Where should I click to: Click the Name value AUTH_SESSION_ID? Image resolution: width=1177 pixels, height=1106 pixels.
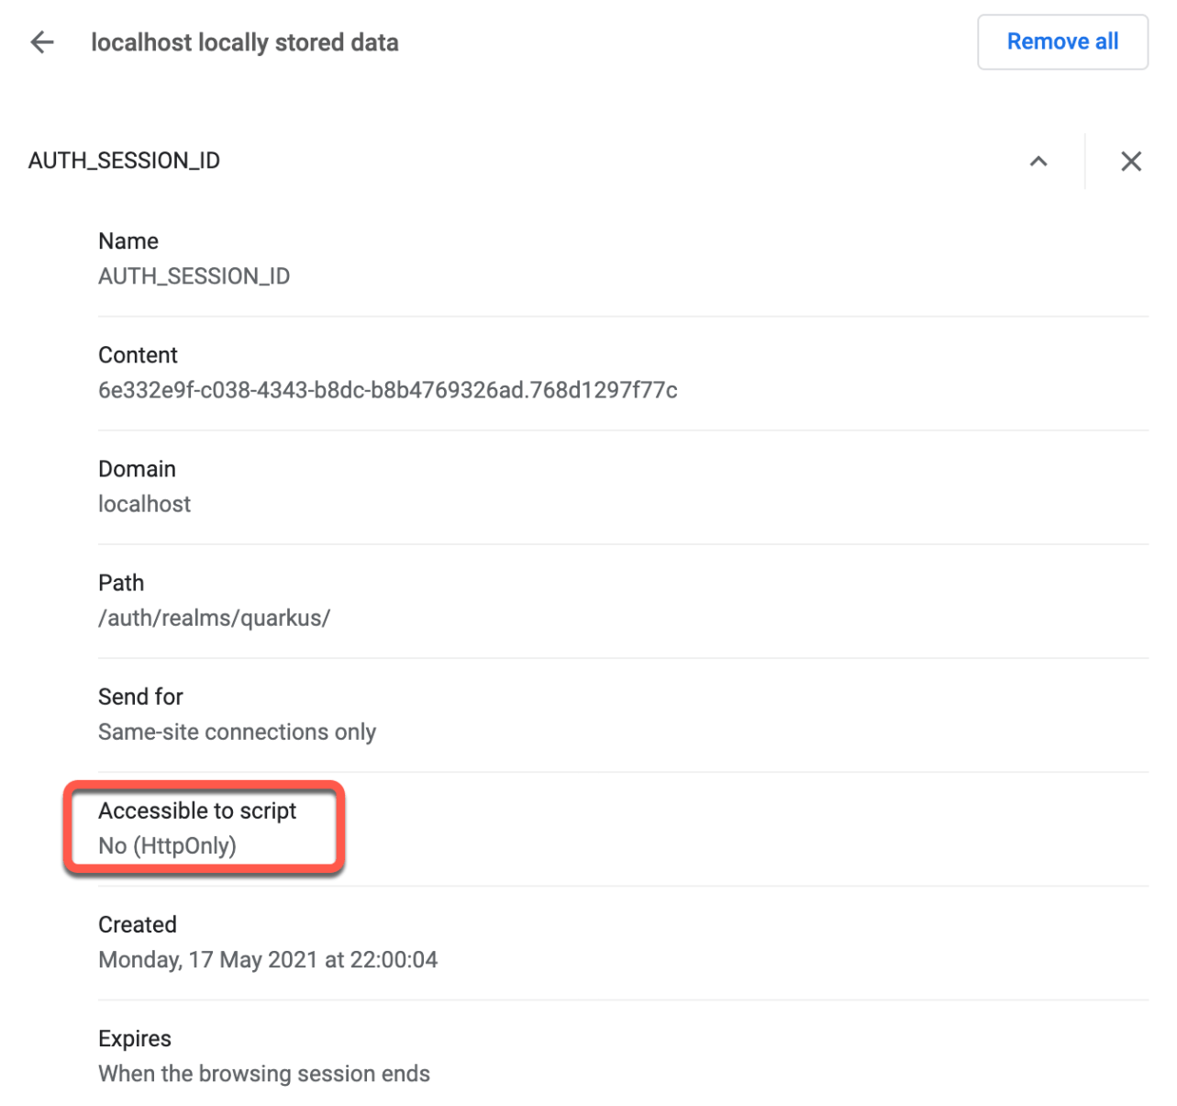click(x=194, y=275)
